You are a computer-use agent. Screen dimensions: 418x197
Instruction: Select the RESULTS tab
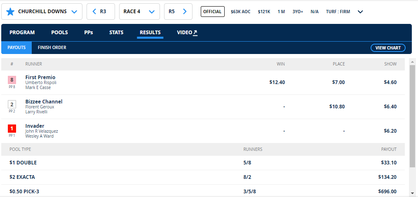(x=150, y=33)
